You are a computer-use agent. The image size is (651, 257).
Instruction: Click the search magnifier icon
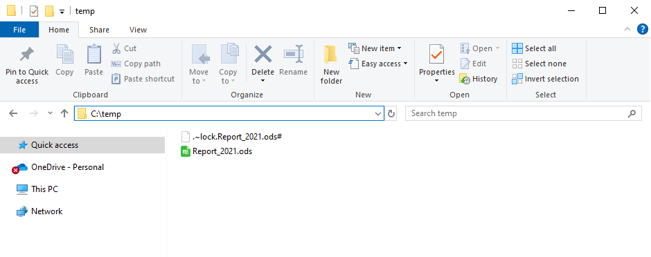(632, 113)
